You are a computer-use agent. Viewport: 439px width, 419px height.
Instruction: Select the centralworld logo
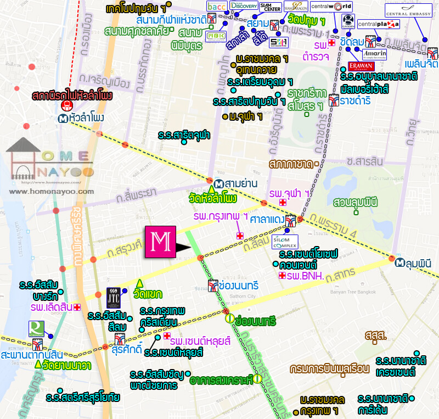click(x=331, y=7)
